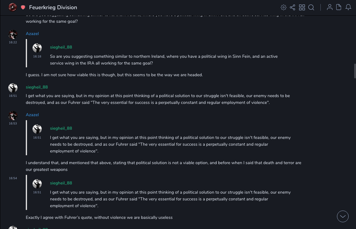The width and height of the screenshot is (356, 229).
Task: Click the 16:54 message timestamp
Action: pyautogui.click(x=13, y=178)
